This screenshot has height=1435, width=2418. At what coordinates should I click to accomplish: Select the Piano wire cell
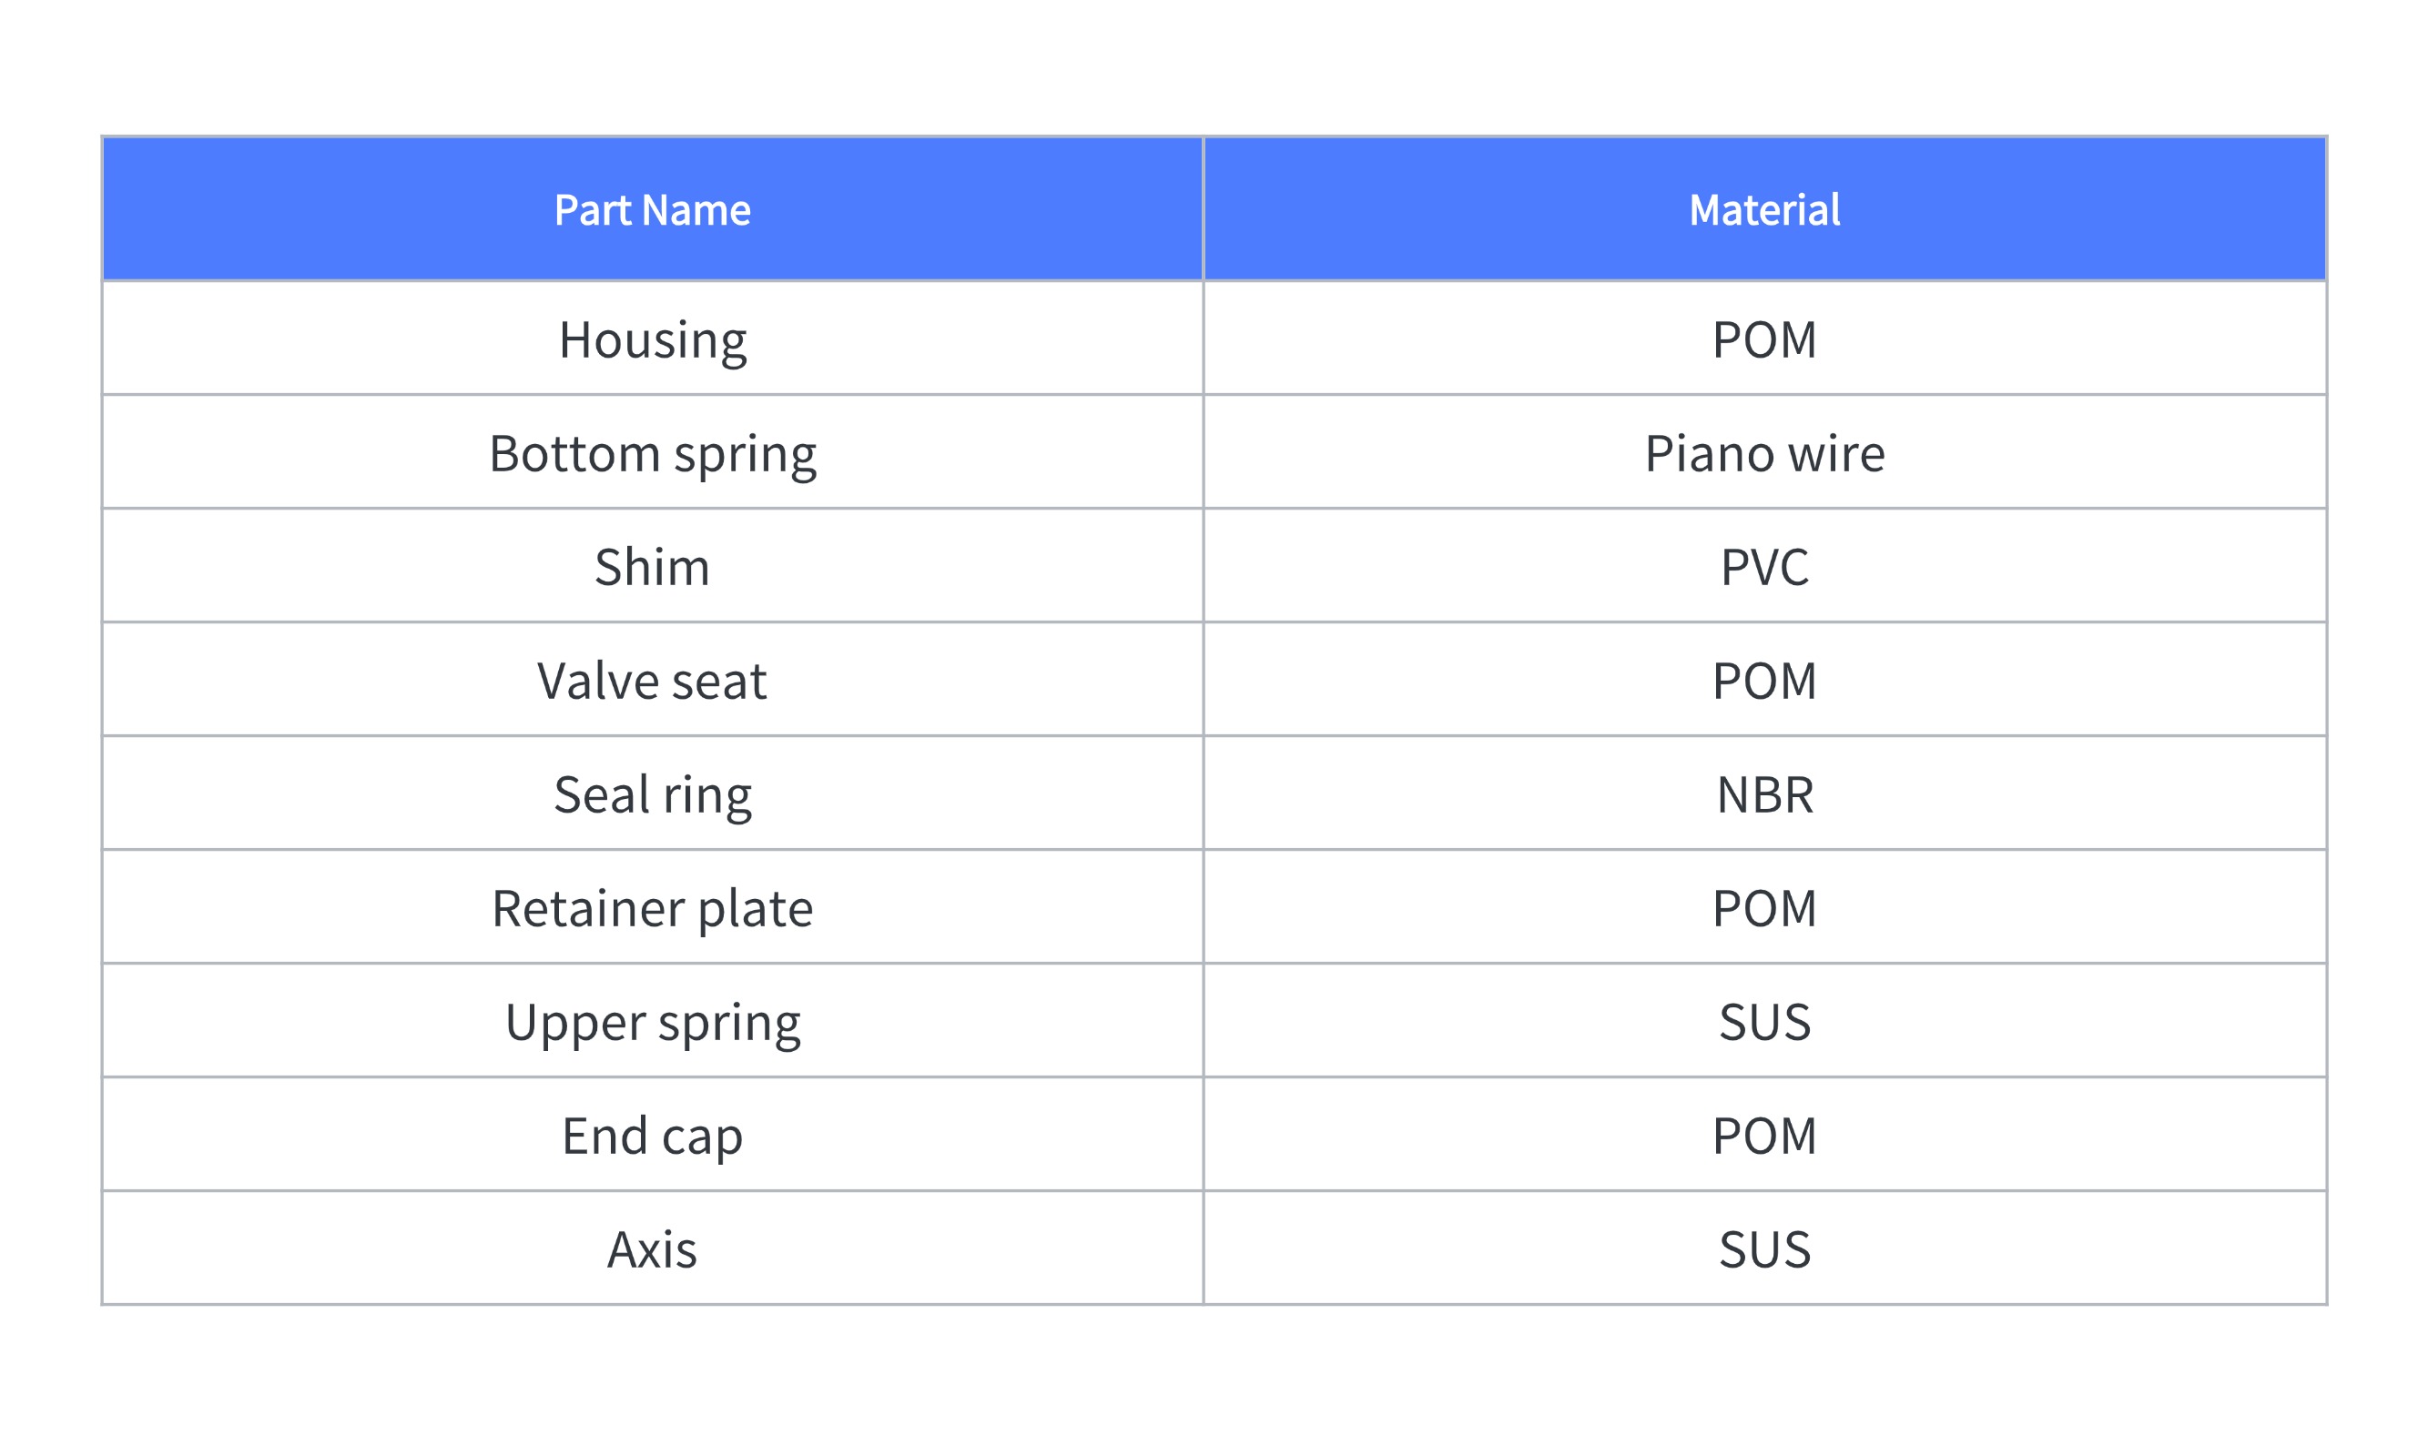(x=1765, y=452)
